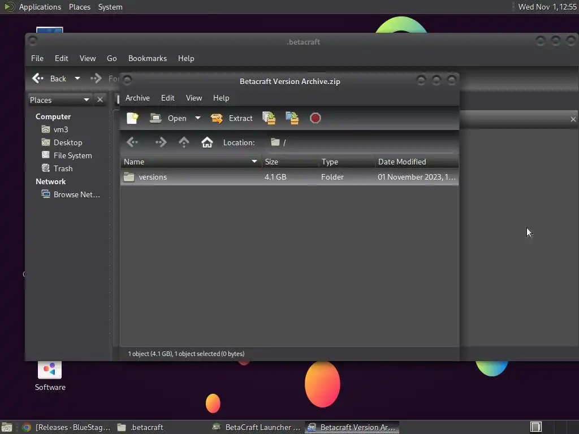Screen dimensions: 579x434
Task: Go to previous location in the archive
Action: (x=132, y=142)
